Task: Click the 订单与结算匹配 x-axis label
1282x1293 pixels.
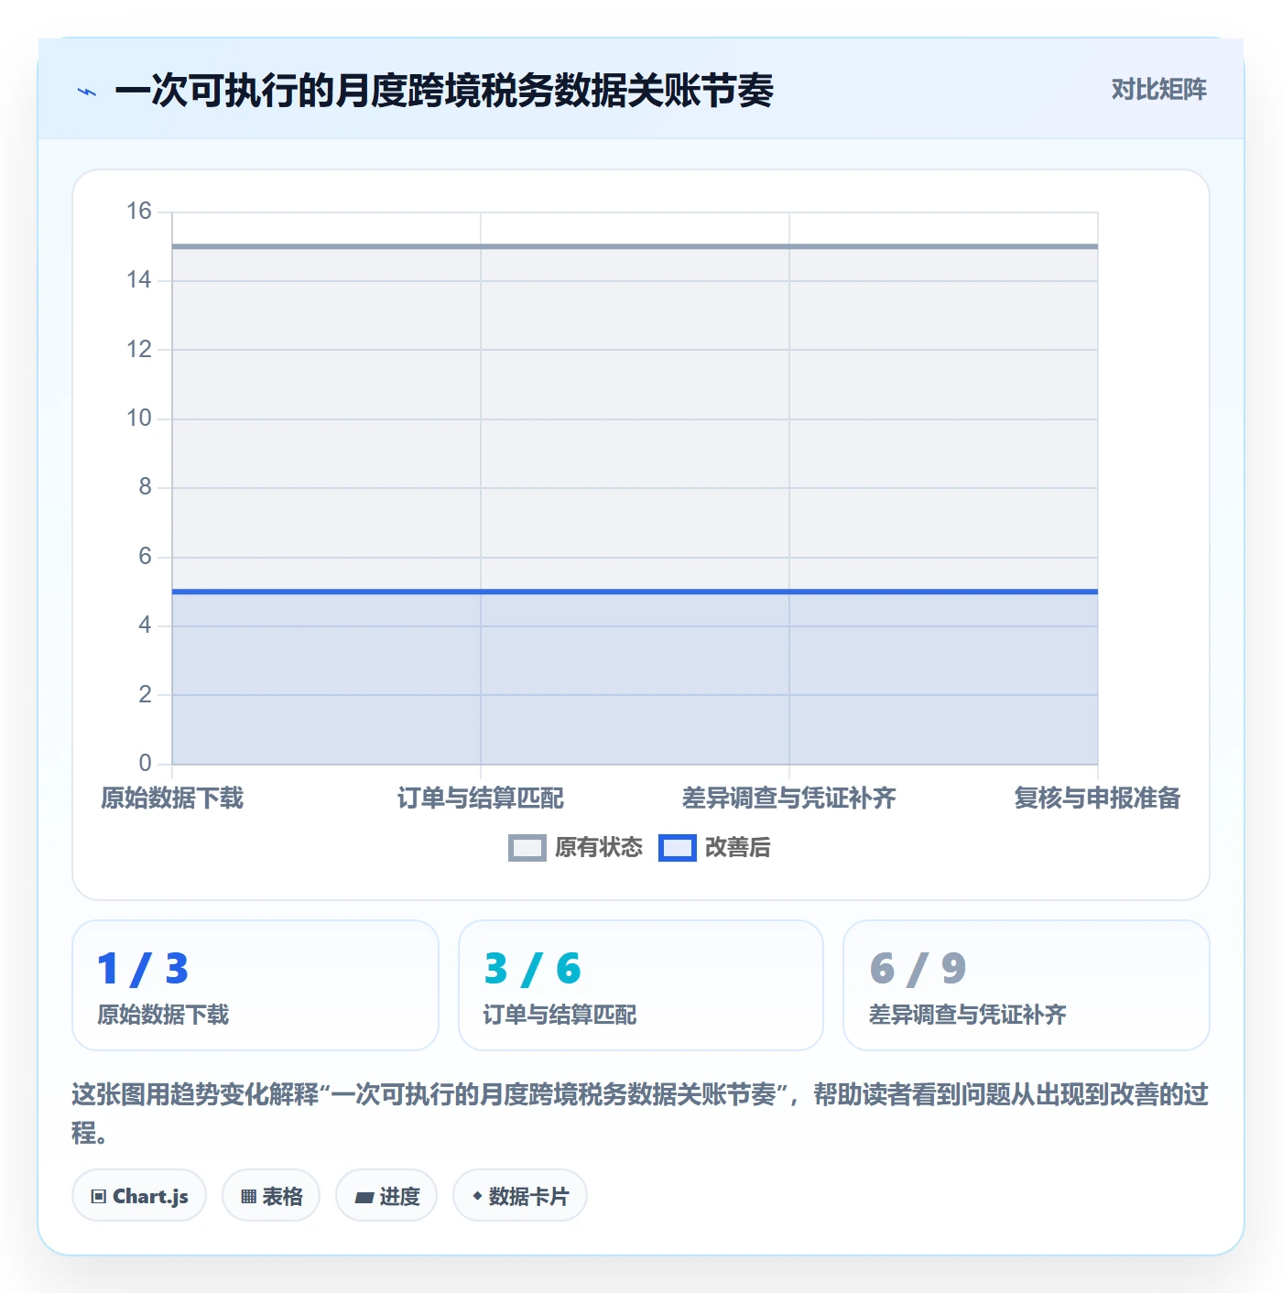Action: pos(481,799)
